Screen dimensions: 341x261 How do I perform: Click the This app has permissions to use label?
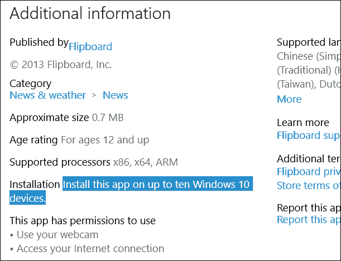tap(83, 221)
